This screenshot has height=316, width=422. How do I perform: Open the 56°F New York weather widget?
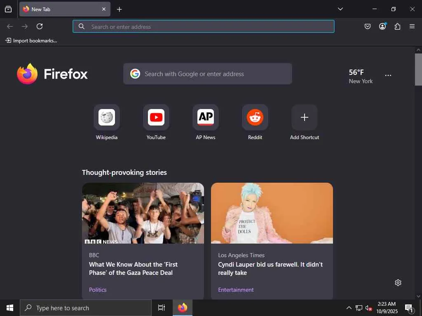[361, 76]
